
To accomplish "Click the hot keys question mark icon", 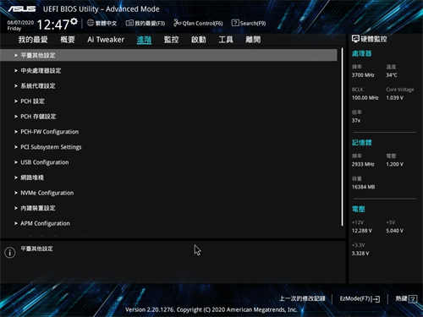I will point(413,298).
